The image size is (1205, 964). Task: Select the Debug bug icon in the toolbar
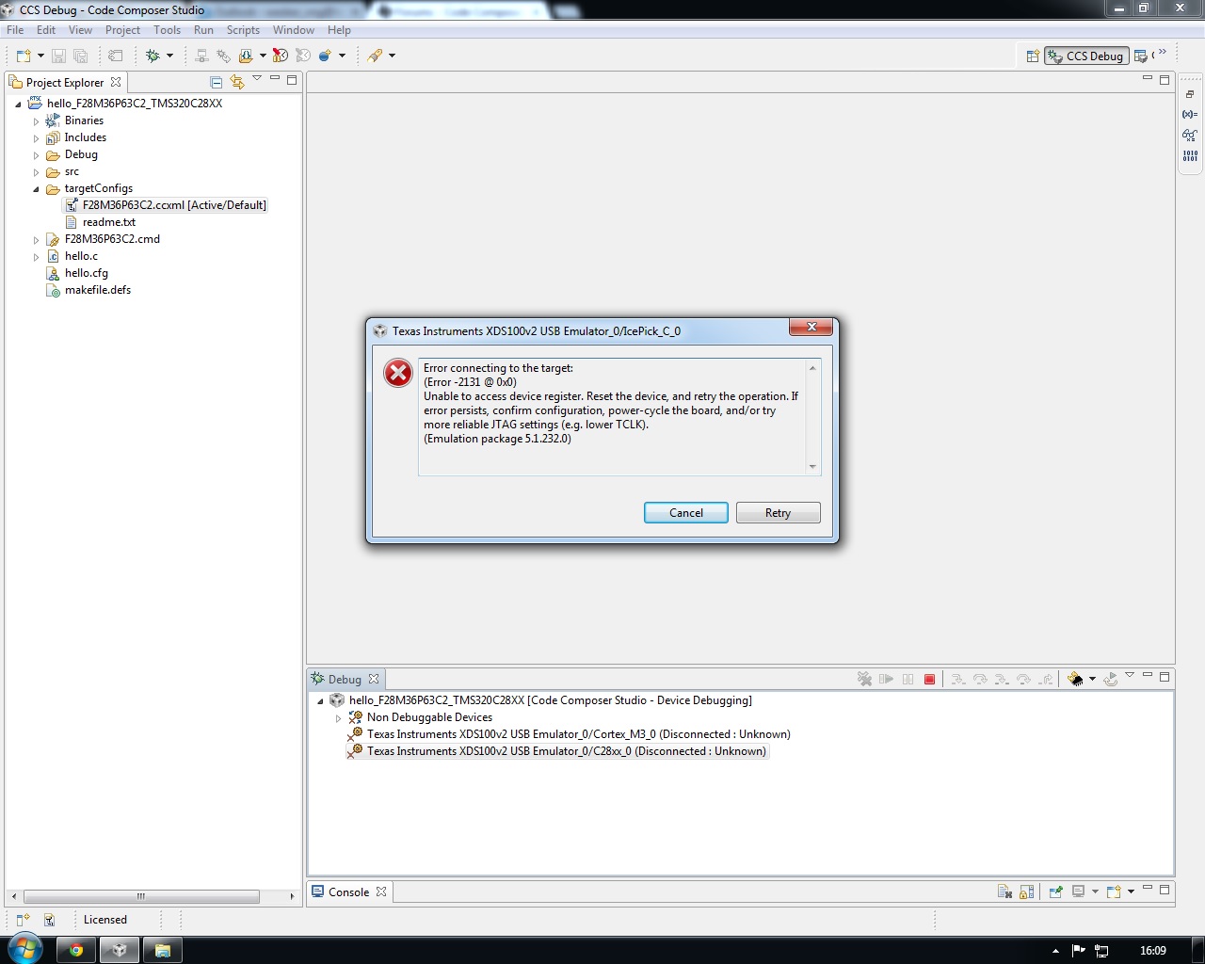[x=152, y=56]
